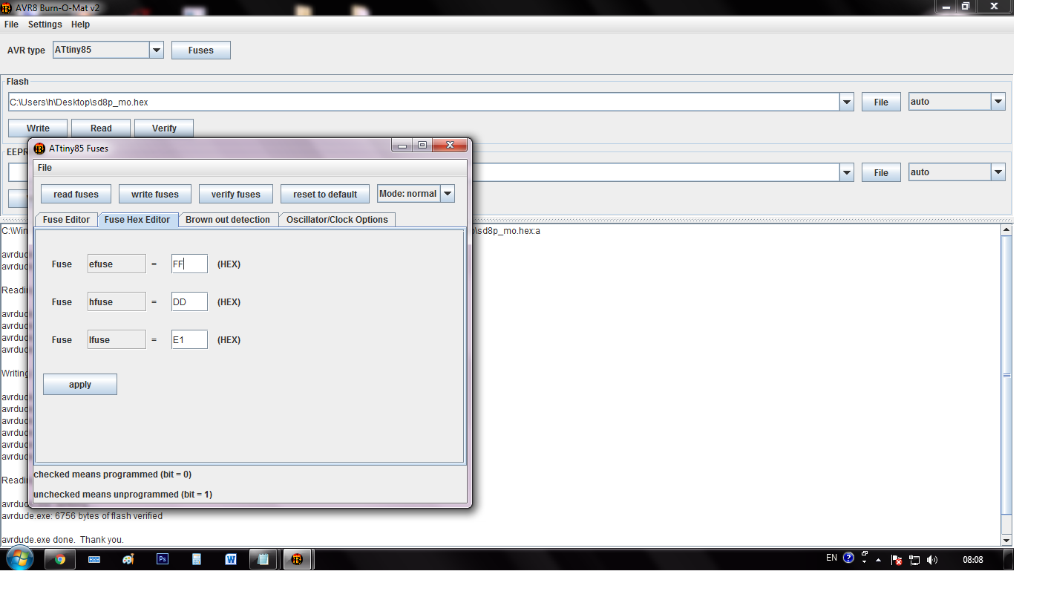
Task: Click the EN language indicator in the tray
Action: 831,558
